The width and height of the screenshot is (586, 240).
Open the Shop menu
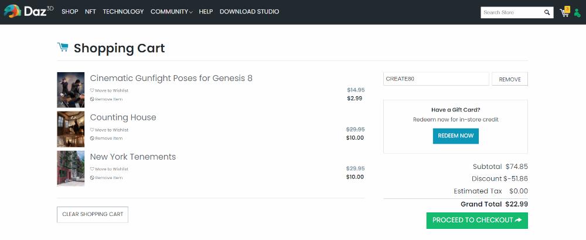pyautogui.click(x=70, y=12)
